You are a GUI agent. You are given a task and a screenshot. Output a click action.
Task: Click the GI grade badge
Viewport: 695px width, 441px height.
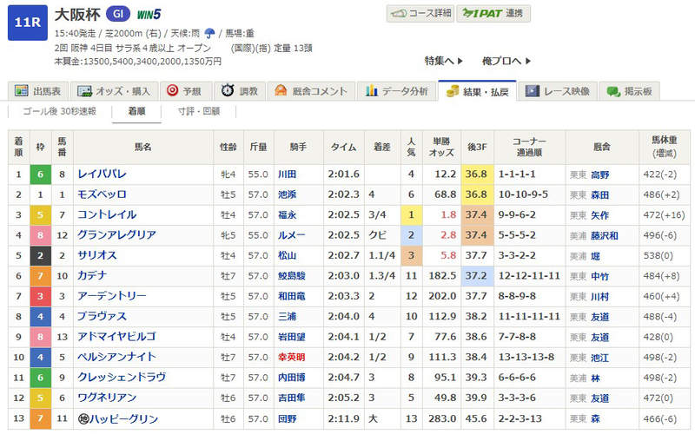click(118, 14)
